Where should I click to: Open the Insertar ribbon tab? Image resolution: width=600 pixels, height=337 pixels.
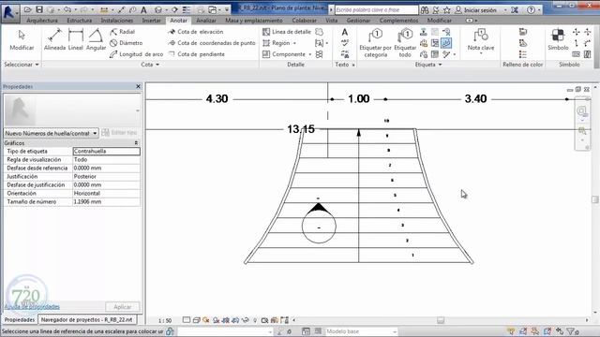(x=151, y=21)
